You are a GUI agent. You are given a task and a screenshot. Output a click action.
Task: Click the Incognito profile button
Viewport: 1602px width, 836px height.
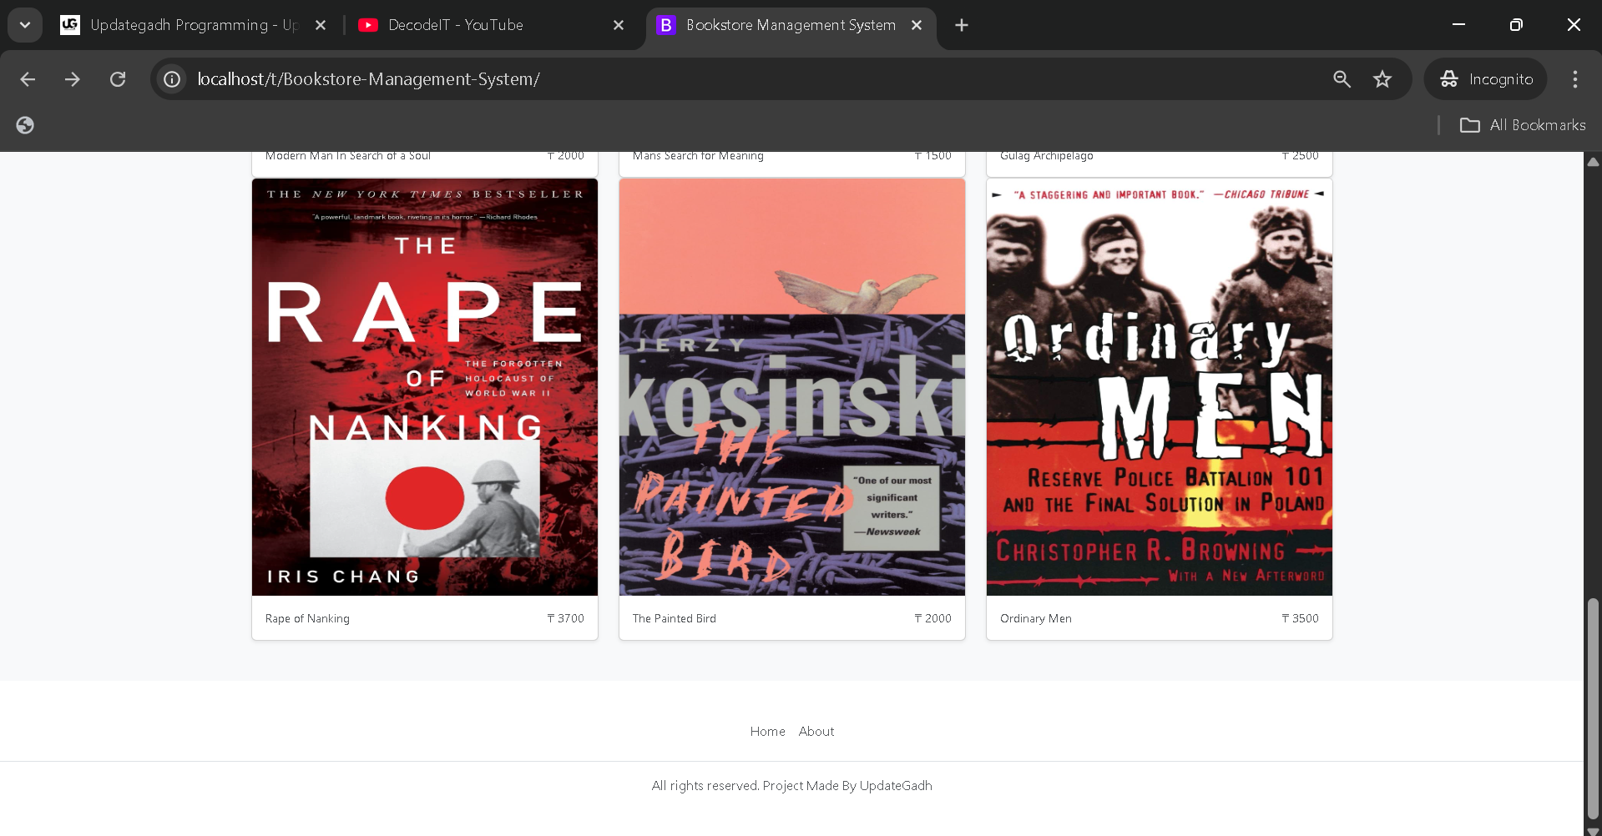click(1486, 79)
